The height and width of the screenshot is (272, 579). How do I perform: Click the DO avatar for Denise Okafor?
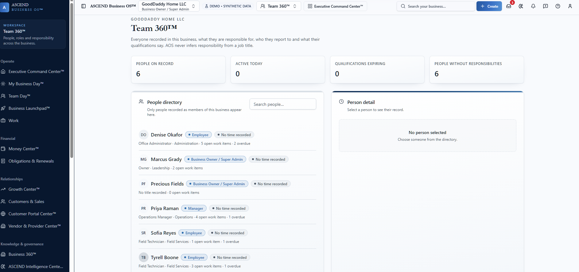143,135
